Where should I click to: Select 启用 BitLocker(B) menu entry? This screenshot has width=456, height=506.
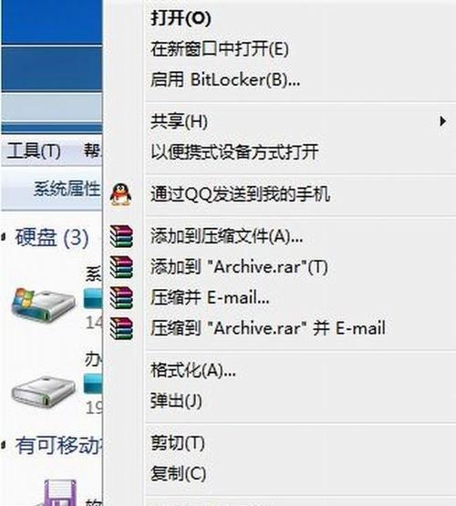pyautogui.click(x=225, y=79)
